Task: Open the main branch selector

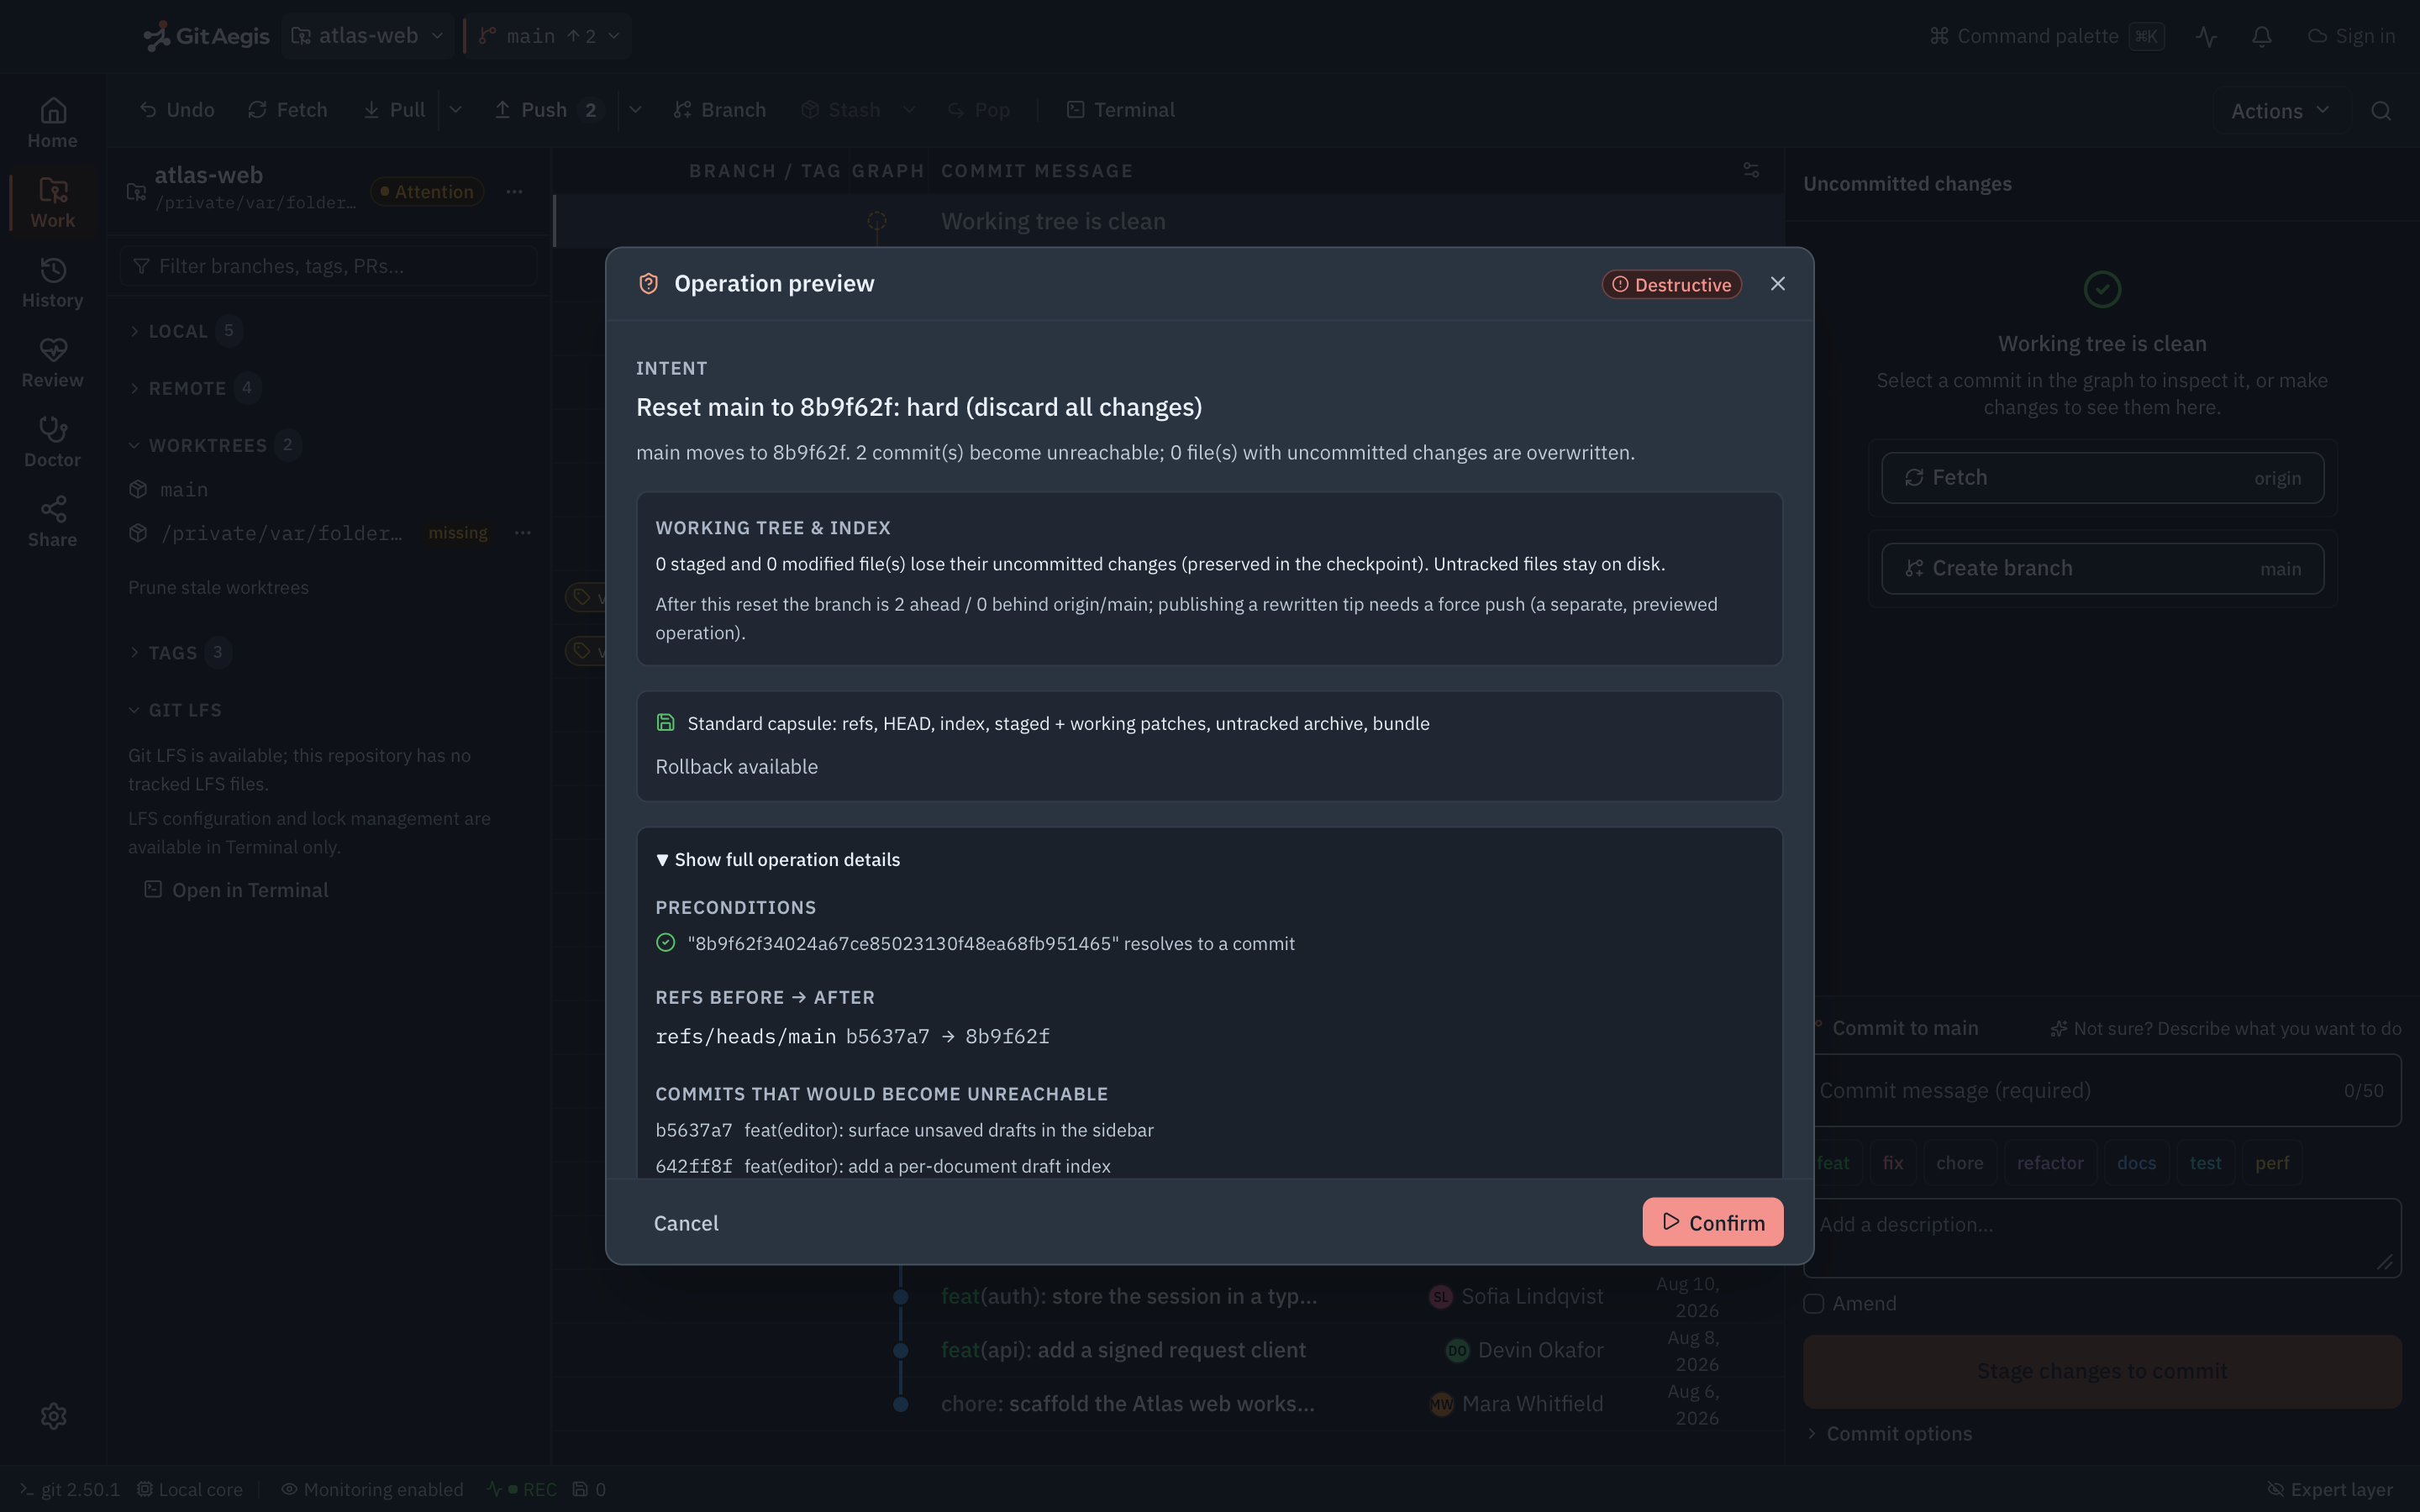Action: point(549,36)
